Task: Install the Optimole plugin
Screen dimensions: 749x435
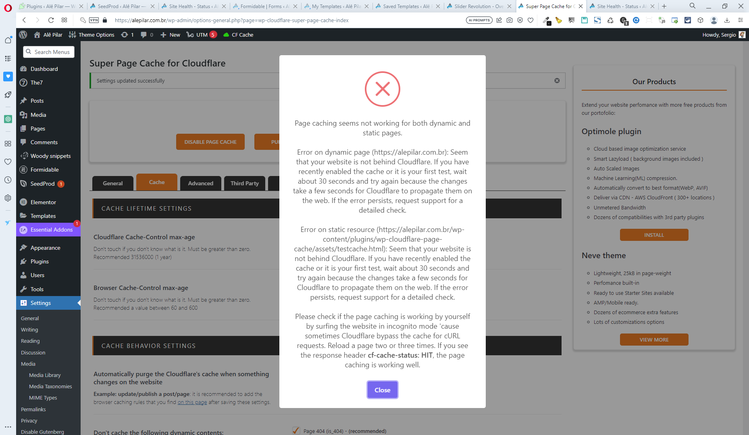Action: (654, 235)
